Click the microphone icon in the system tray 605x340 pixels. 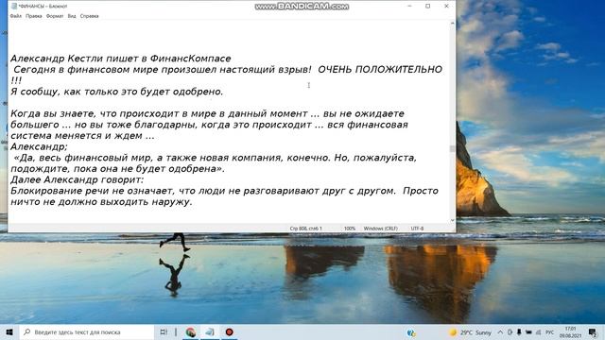pos(519,332)
